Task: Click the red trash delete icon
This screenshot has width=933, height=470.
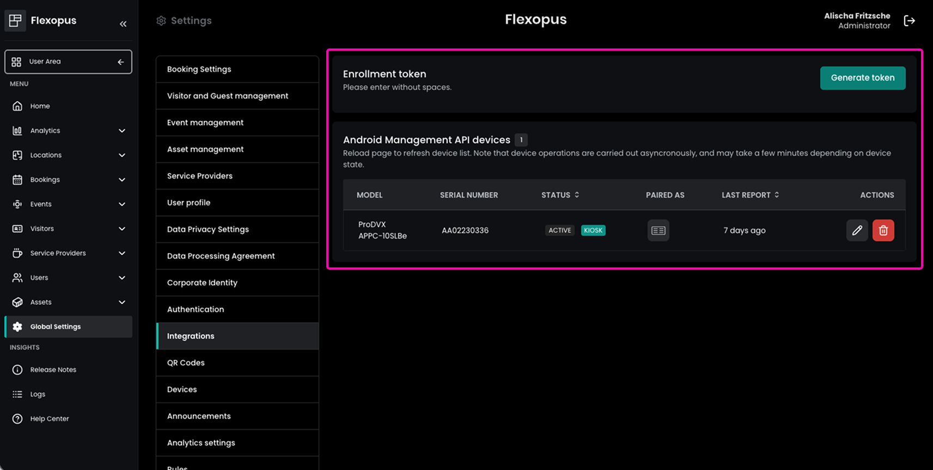Action: click(x=883, y=230)
